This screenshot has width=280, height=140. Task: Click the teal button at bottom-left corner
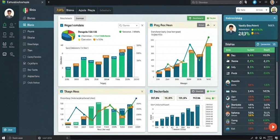click(9, 130)
